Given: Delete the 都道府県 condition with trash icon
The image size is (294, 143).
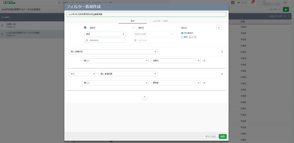Looking at the screenshot, I should coord(222,74).
